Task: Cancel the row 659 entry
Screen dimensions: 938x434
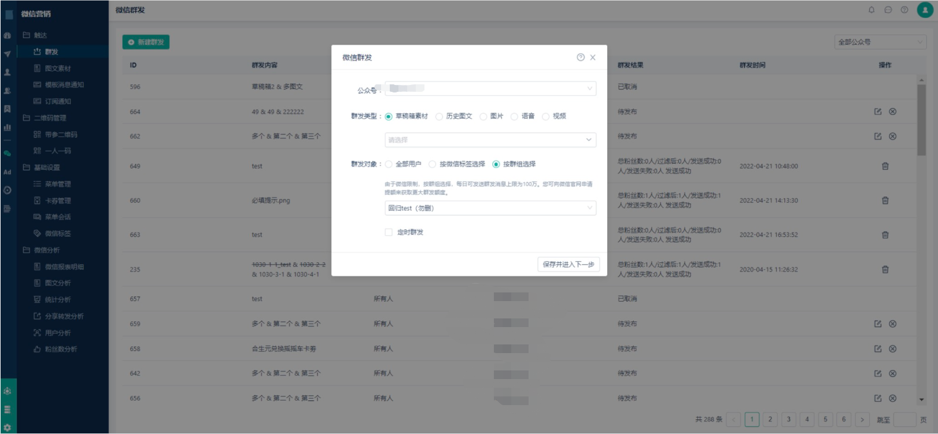Action: coord(893,324)
